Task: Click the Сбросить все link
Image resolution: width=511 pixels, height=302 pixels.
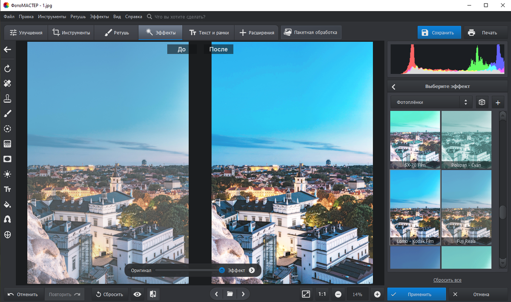Action: pos(447,280)
